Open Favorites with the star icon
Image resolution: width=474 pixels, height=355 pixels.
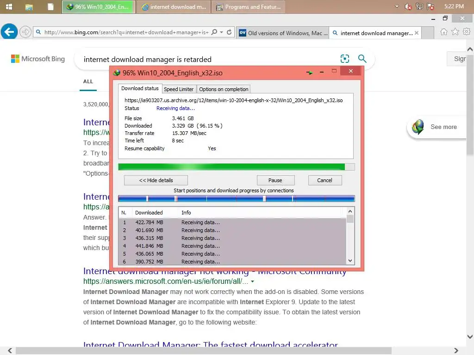(x=455, y=31)
